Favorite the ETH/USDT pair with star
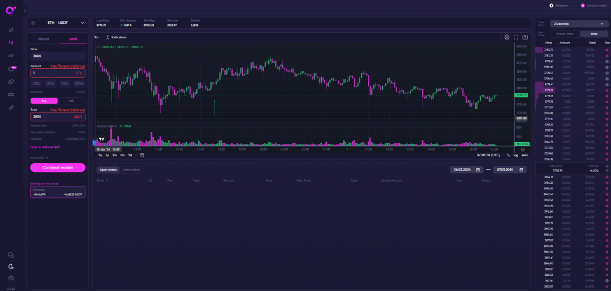The image size is (611, 291). pos(33,23)
